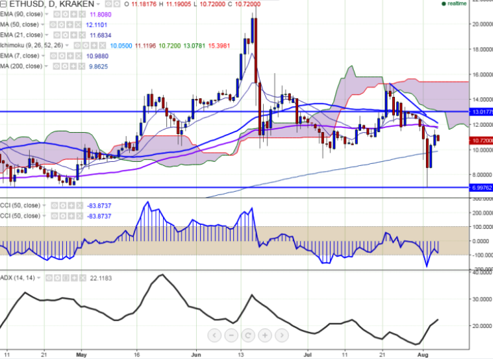Remove the MA (200, close) indicator
Image resolution: width=493 pixels, height=359 pixels.
pos(82,66)
